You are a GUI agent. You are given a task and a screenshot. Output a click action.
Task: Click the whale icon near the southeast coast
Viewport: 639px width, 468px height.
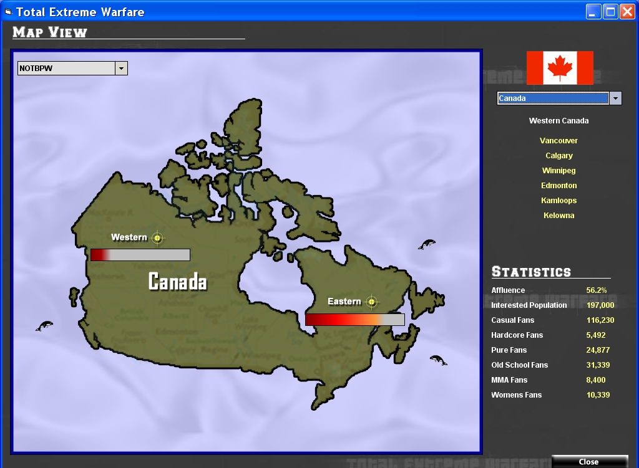[x=438, y=360]
